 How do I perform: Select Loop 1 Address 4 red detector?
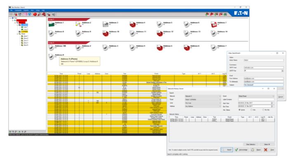[132, 24]
